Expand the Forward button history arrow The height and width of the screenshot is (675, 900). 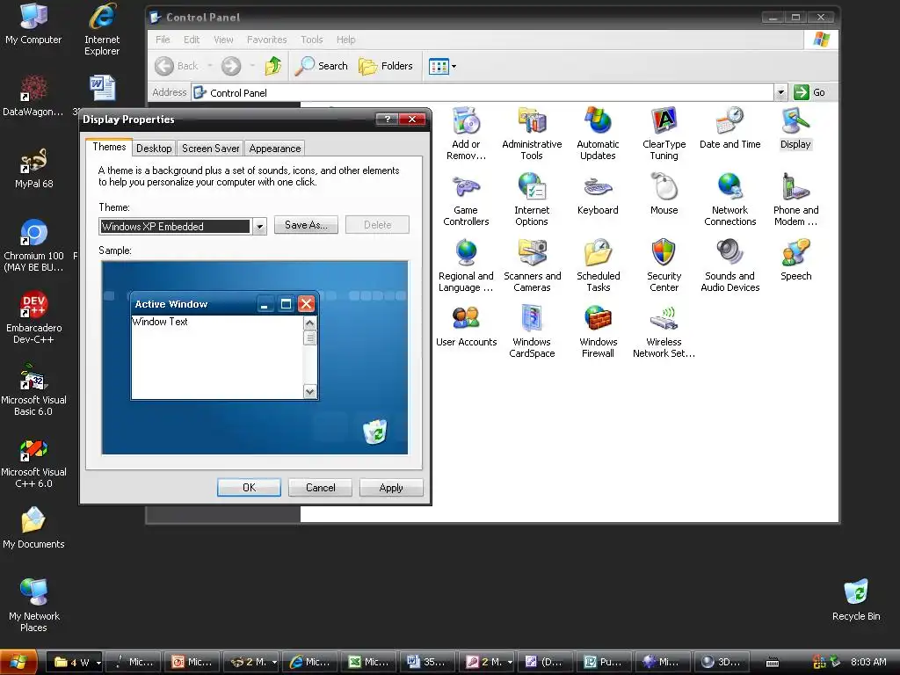(x=252, y=66)
